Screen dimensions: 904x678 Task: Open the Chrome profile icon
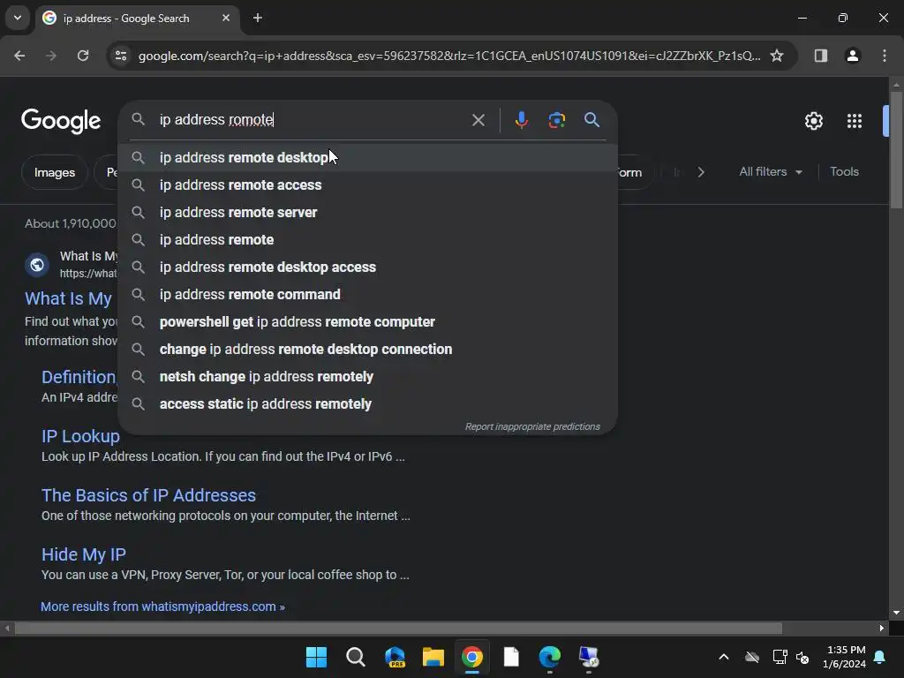(852, 56)
